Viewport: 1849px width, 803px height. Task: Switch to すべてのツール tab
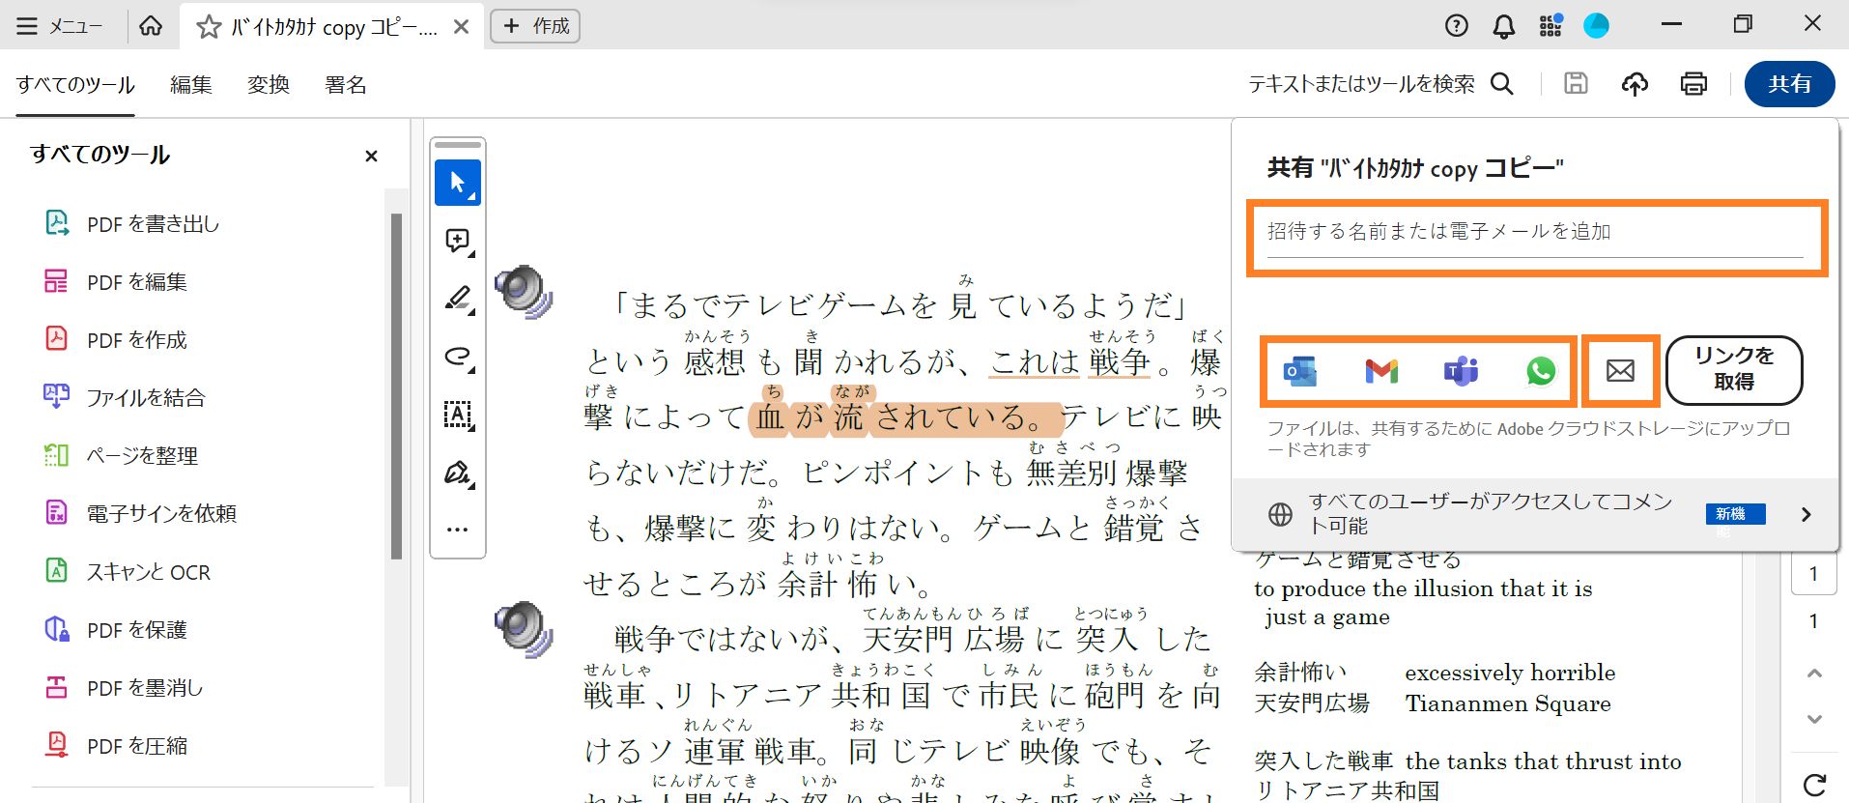(x=75, y=85)
